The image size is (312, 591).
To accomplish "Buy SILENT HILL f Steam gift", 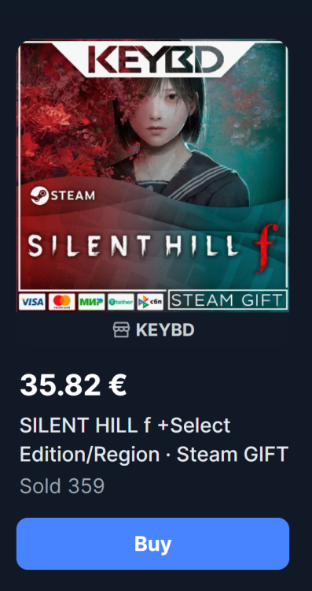I will pos(152,544).
